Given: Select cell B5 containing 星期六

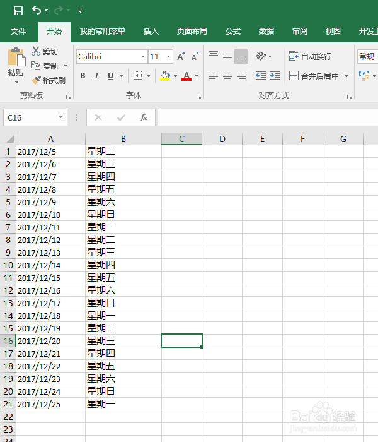Looking at the screenshot, I should pyautogui.click(x=123, y=202).
